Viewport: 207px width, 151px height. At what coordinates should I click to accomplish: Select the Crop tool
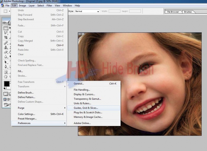click(x=6, y=37)
